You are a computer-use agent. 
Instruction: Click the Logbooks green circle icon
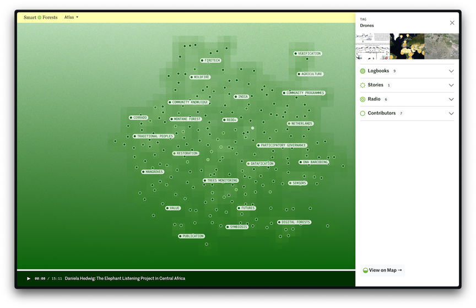tap(363, 71)
